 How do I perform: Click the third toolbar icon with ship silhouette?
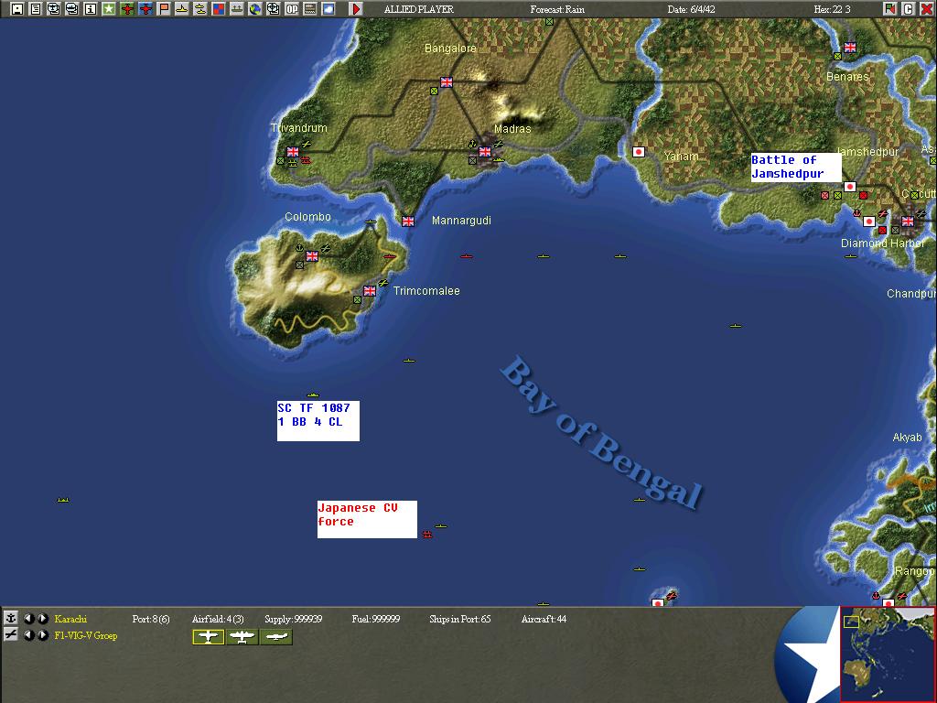[54, 9]
